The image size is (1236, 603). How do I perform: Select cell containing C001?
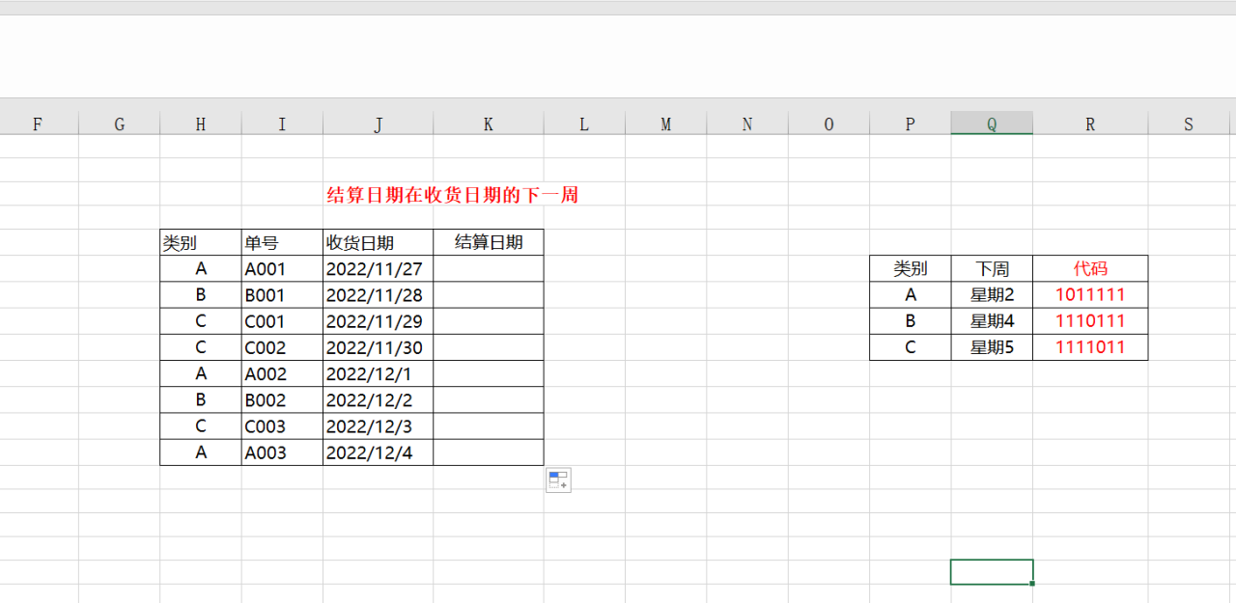(x=282, y=321)
